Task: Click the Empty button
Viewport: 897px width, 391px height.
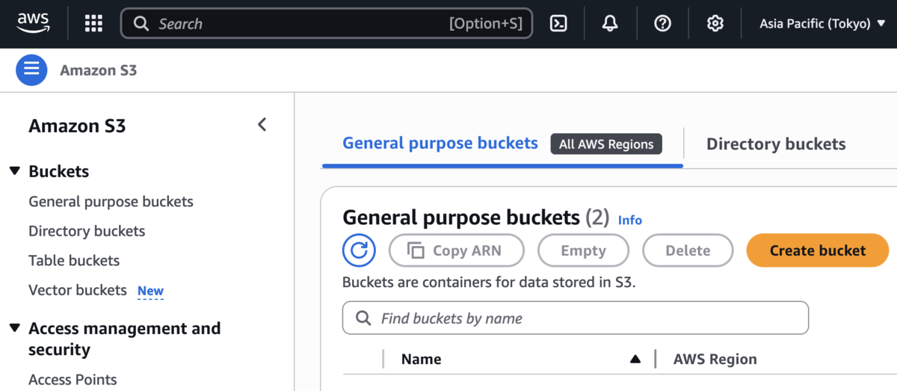Action: [583, 250]
